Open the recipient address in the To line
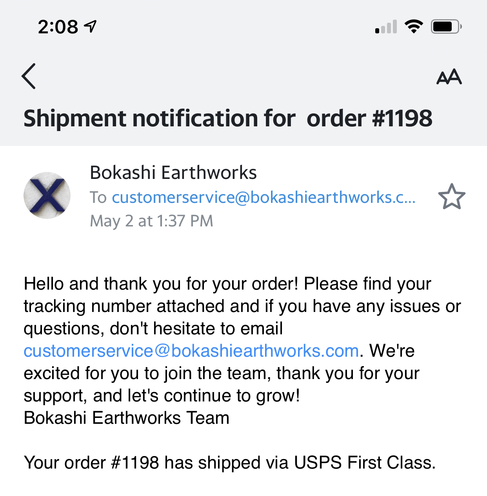 263,197
